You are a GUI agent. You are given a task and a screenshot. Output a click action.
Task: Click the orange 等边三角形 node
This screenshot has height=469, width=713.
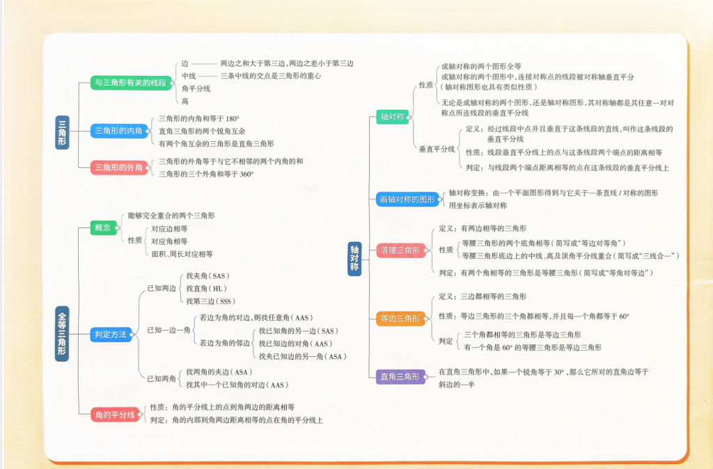400,319
